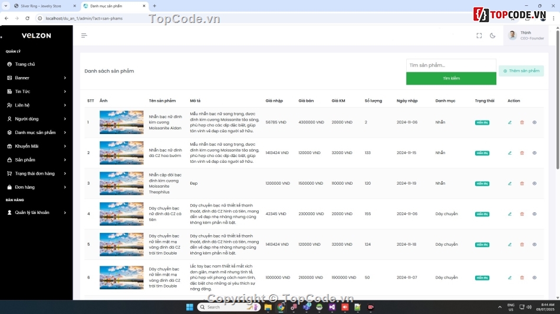Screen dimensions: 560x314
Task: Open File Explorer from taskbar
Action: 268,307
